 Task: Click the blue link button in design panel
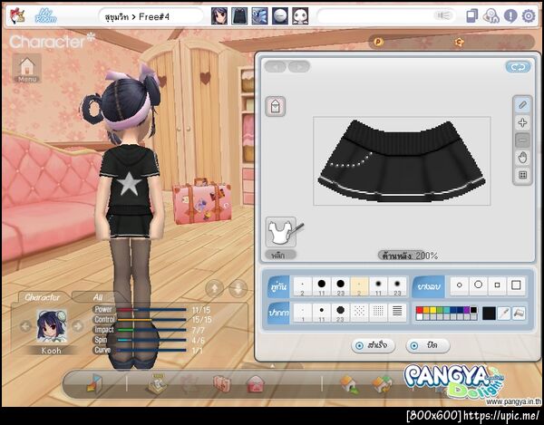(518, 67)
